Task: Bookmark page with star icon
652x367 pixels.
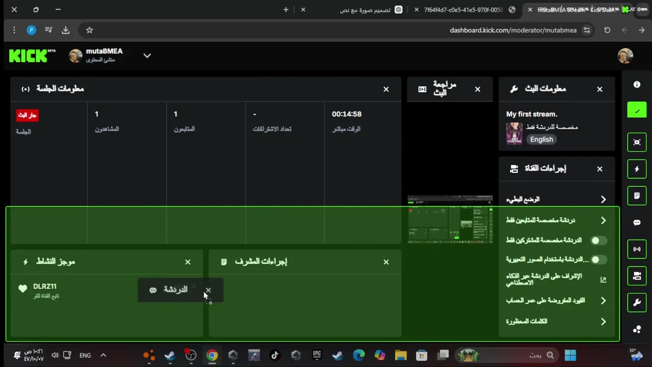Action: (x=89, y=30)
